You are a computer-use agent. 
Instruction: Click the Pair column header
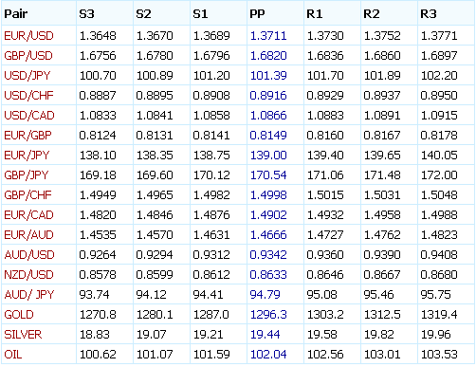click(x=16, y=14)
